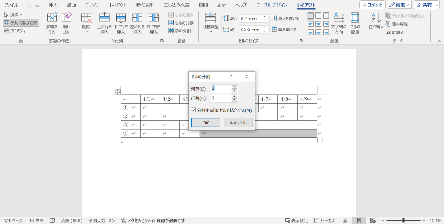Open the AutoFit (自動調整) dropdown
The image size is (444, 224).
point(210,24)
